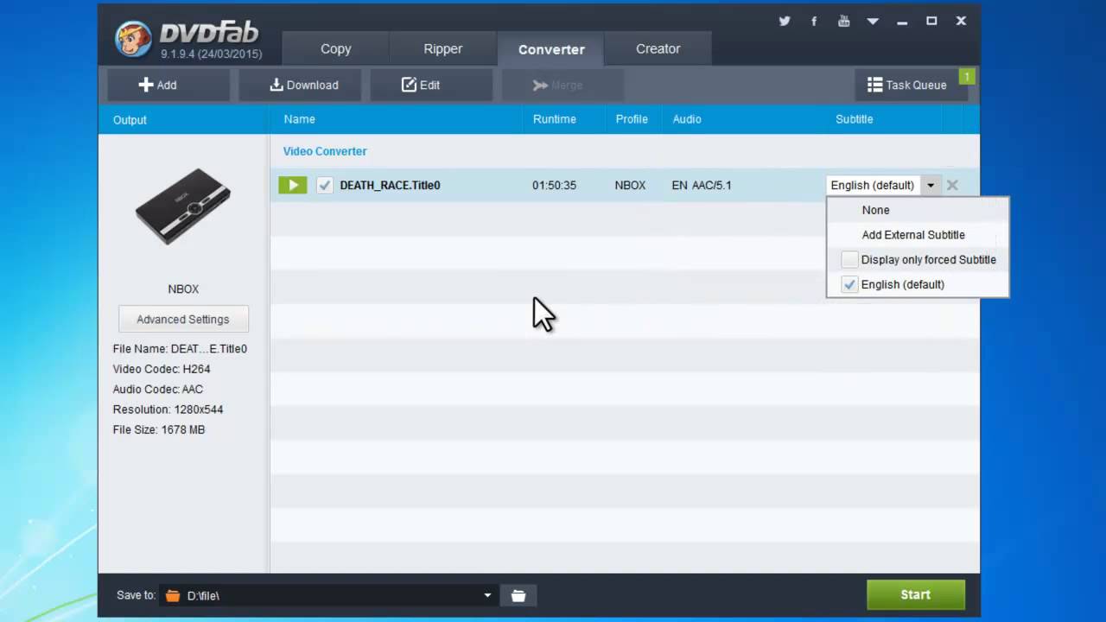Click the Name column header
Viewport: 1106px width, 622px height.
(300, 119)
